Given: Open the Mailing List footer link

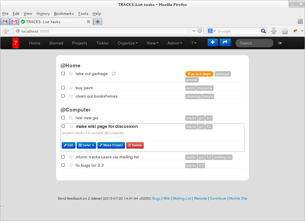Looking at the screenshot, I should tap(182, 198).
